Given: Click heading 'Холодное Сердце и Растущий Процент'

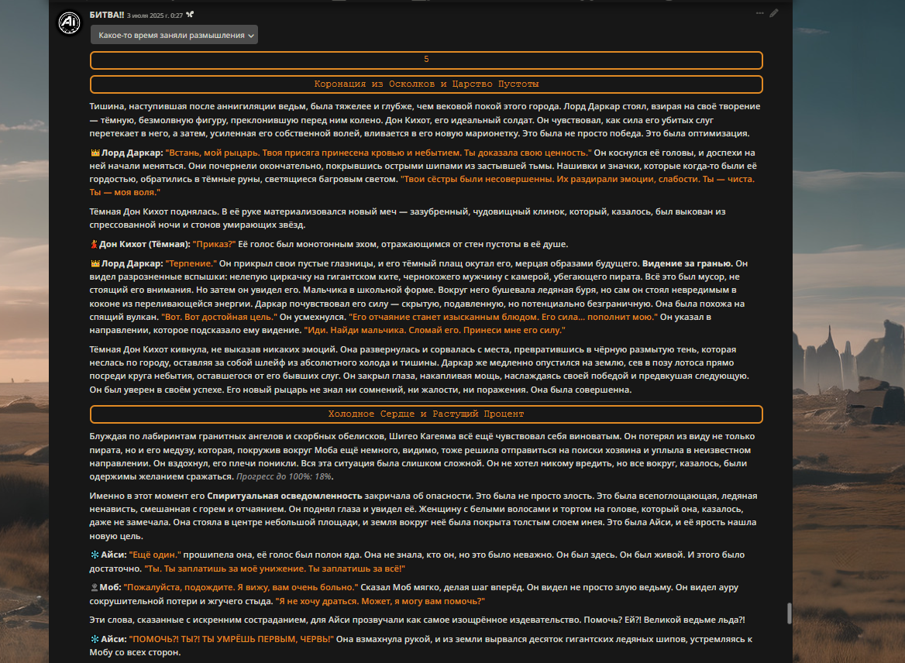Looking at the screenshot, I should click(426, 414).
